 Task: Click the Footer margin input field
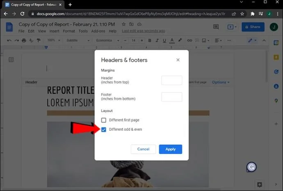[x=171, y=97]
